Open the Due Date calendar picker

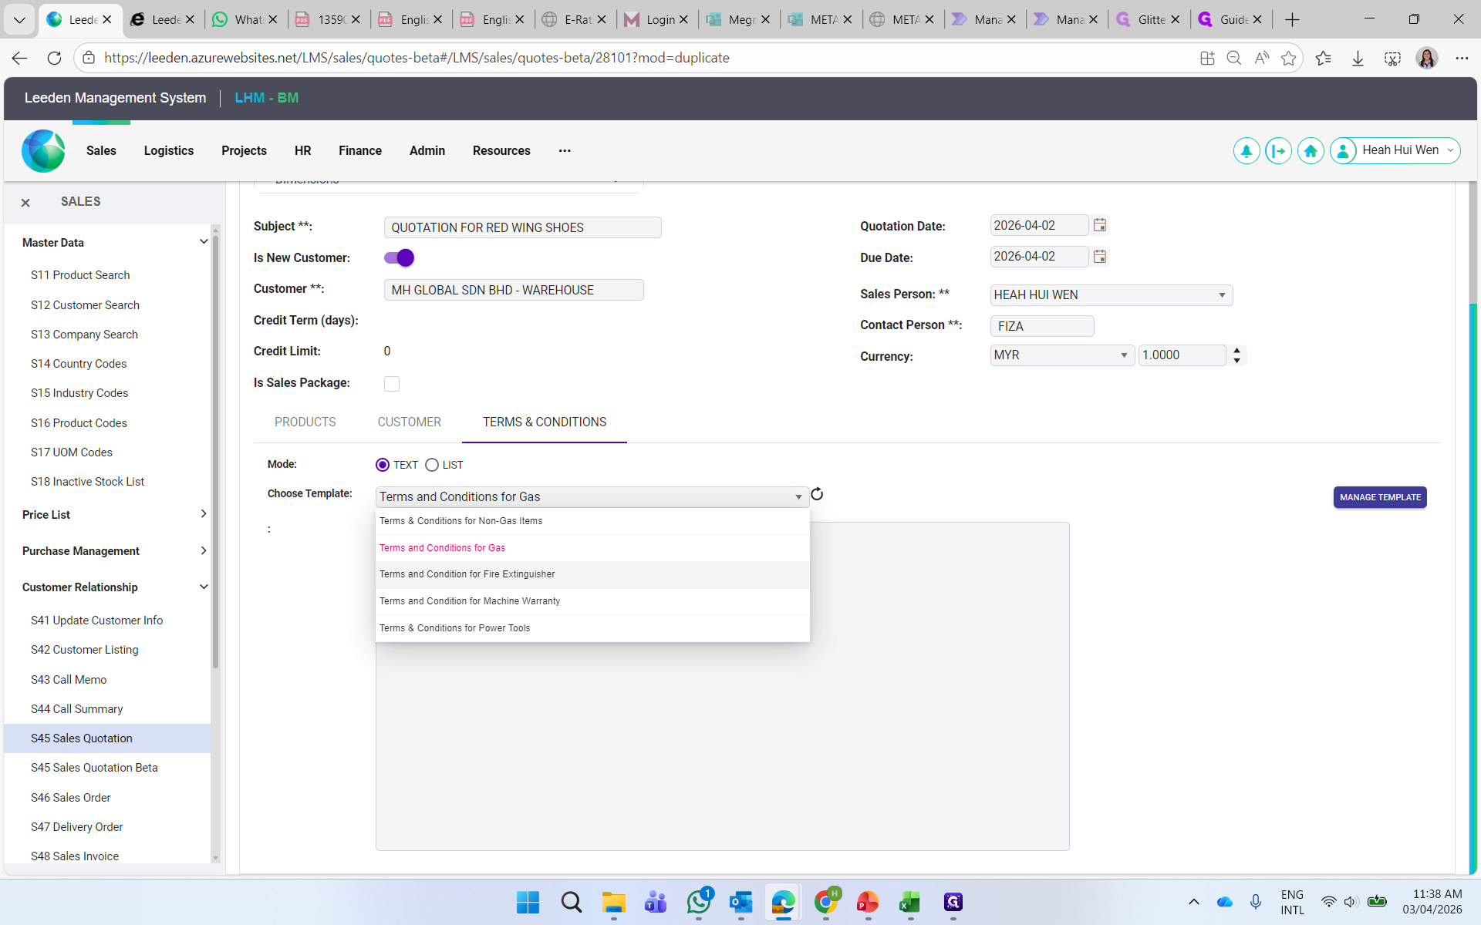pyautogui.click(x=1100, y=257)
